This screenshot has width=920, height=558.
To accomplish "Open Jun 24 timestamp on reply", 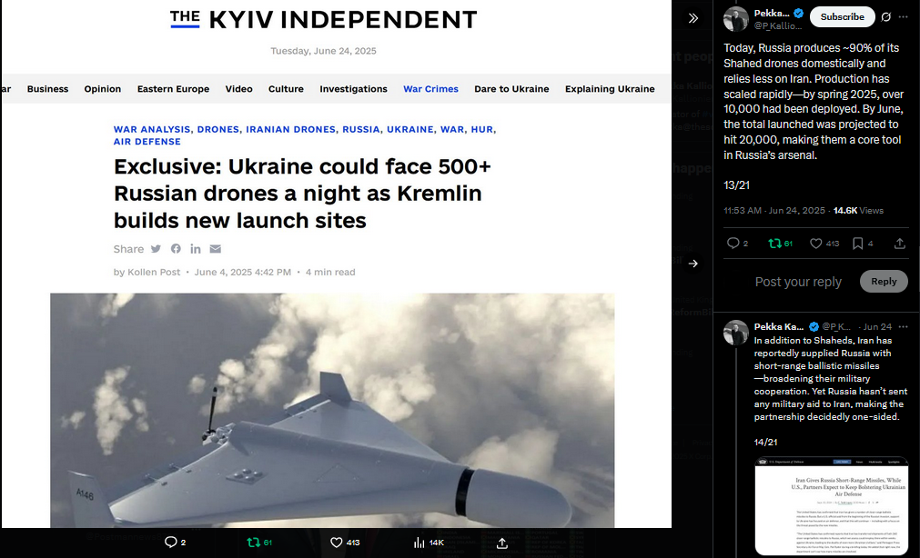I will [x=877, y=326].
